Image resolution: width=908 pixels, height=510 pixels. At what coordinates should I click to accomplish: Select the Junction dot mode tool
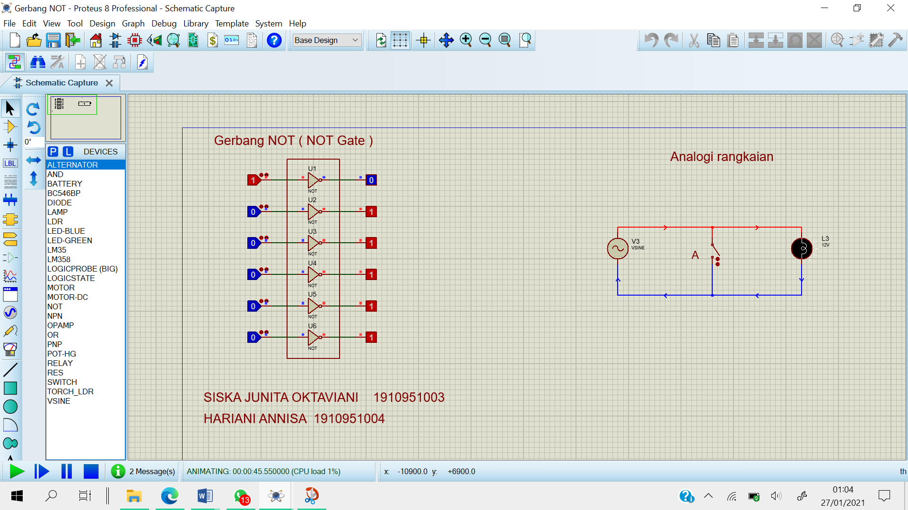click(x=10, y=145)
